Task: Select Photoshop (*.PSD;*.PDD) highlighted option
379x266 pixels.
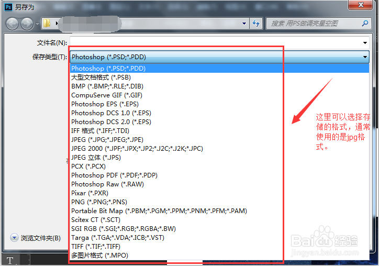Action: tap(219, 69)
